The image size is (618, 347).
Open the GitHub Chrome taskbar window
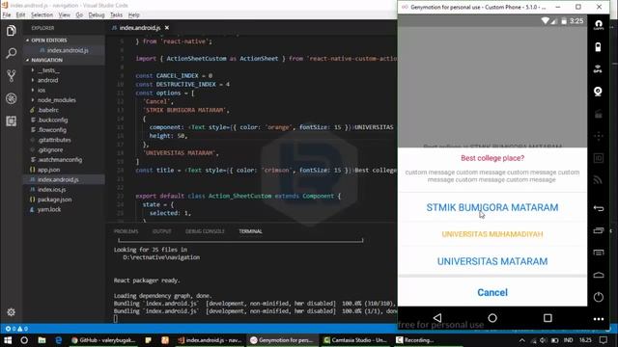coord(103,340)
